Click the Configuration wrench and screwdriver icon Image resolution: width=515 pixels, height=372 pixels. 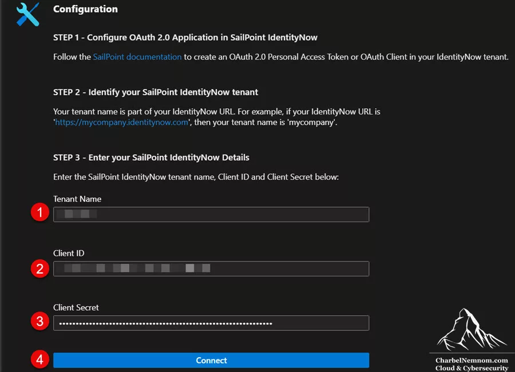[x=28, y=14]
